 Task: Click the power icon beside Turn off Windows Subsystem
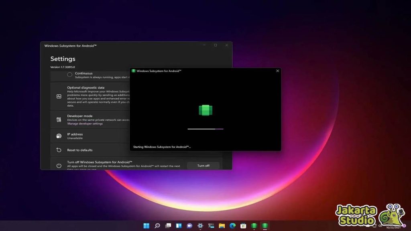(x=59, y=165)
